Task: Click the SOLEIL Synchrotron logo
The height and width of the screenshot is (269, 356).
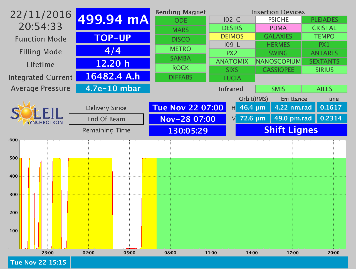Action: [x=37, y=113]
